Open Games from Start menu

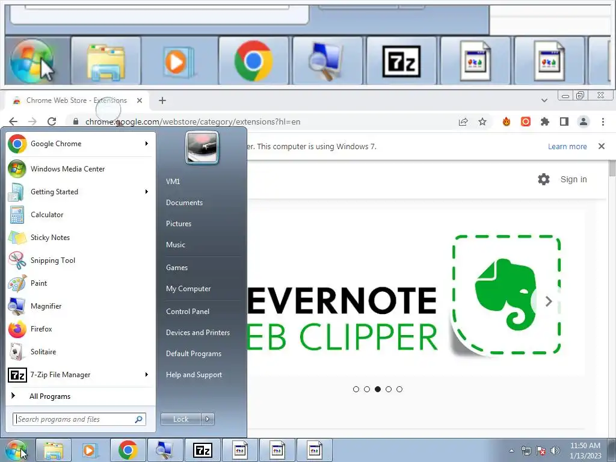click(177, 268)
